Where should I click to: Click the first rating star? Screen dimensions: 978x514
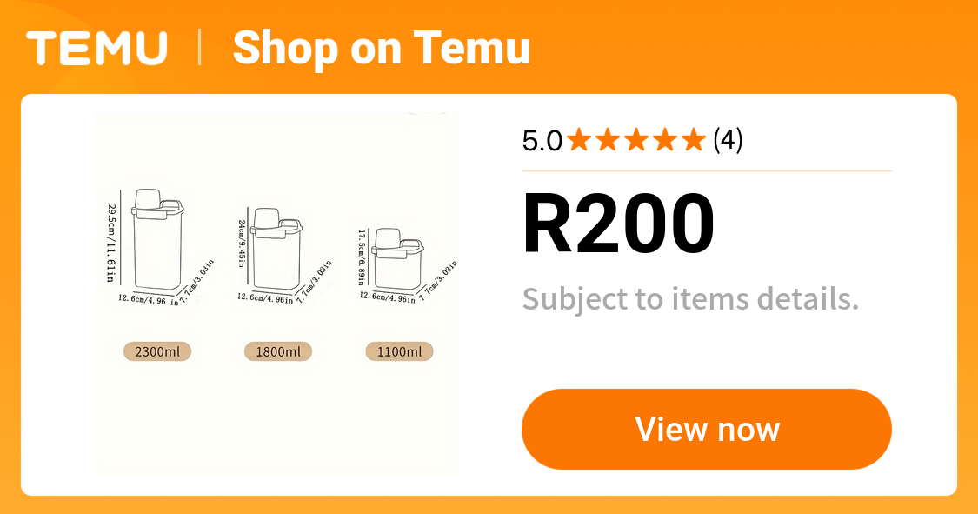(x=577, y=139)
